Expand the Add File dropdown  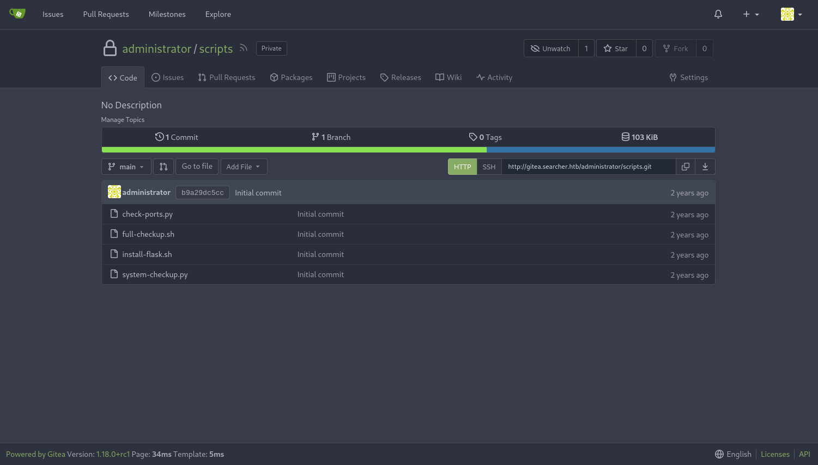[x=244, y=167]
